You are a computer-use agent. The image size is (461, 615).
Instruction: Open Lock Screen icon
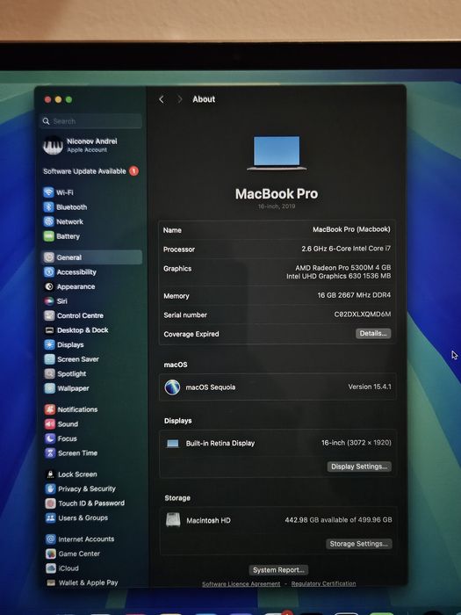pos(50,474)
